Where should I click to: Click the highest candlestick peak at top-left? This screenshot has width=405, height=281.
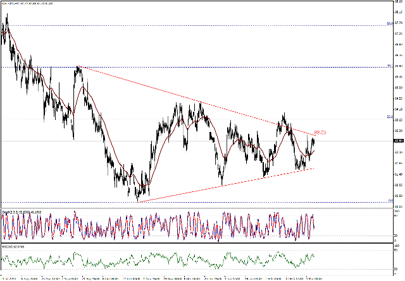click(6, 15)
